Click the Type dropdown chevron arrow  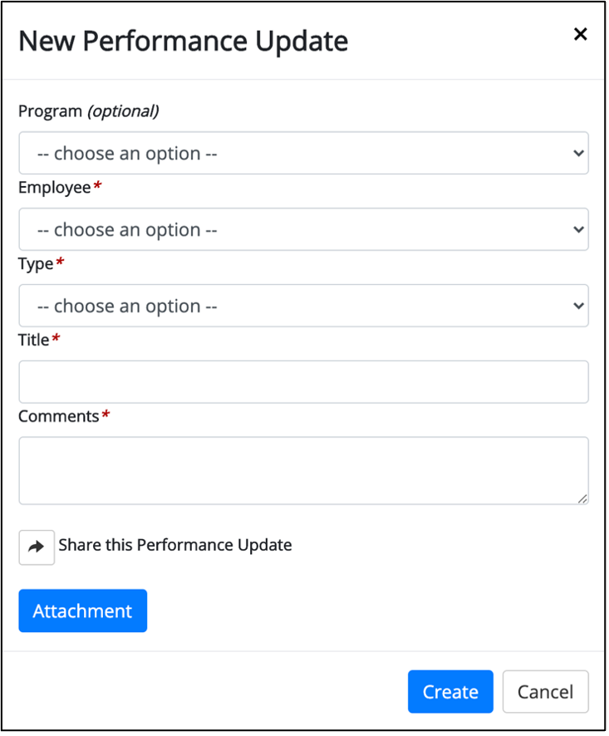pyautogui.click(x=578, y=306)
